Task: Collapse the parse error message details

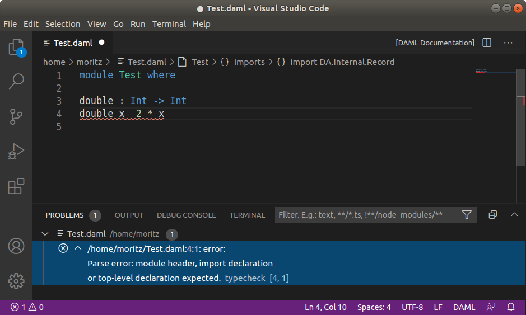Action: [x=78, y=248]
